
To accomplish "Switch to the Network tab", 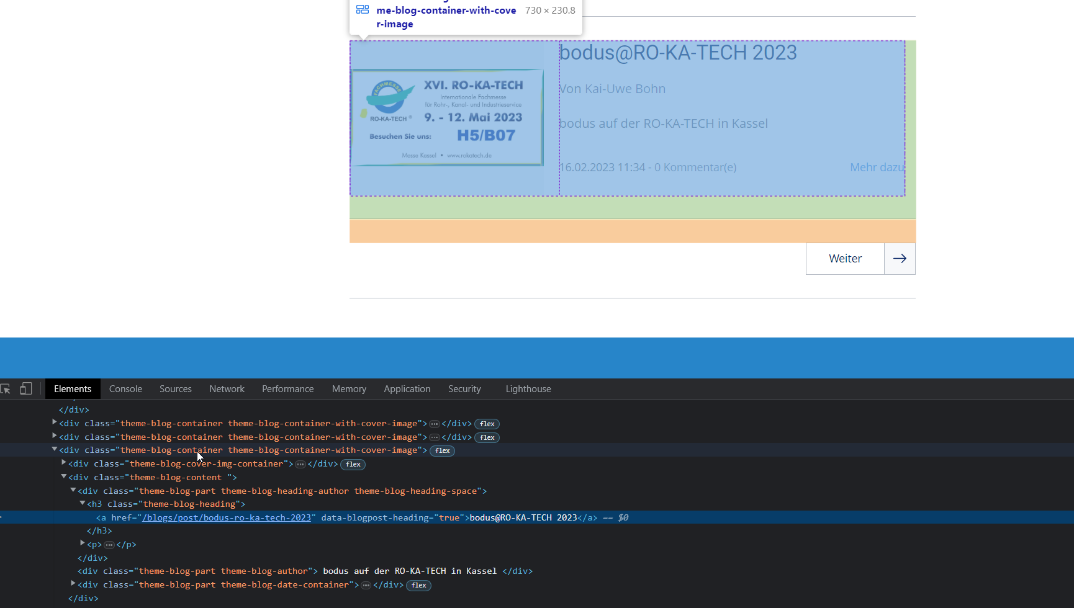I will click(227, 389).
